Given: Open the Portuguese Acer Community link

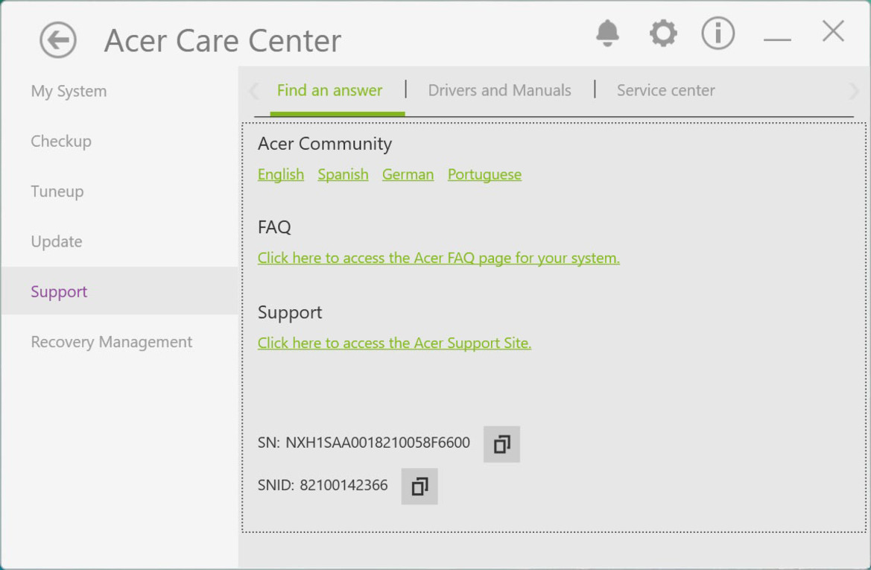Looking at the screenshot, I should pyautogui.click(x=484, y=174).
